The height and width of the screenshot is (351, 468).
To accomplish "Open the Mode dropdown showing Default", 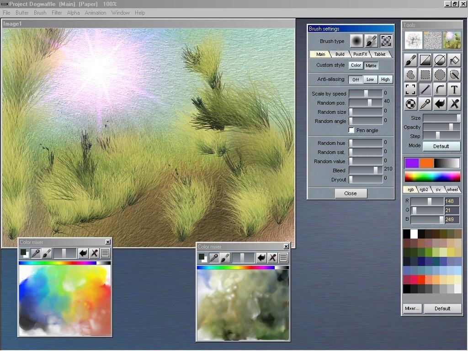I will click(441, 146).
